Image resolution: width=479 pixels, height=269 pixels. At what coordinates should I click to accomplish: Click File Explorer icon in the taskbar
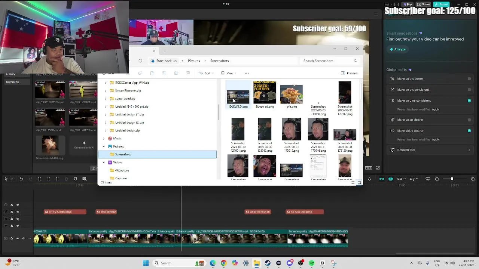coord(257,263)
